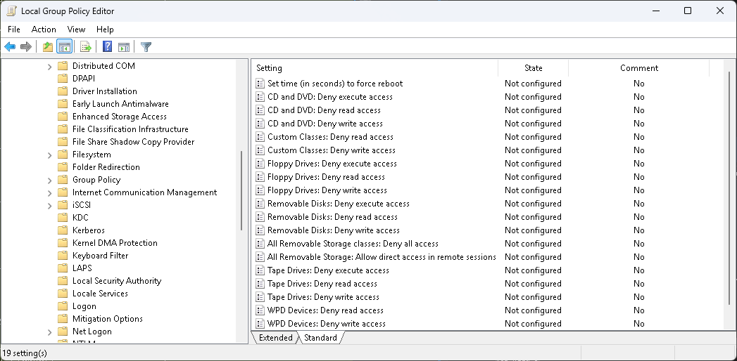Viewport: 737px width, 361px height.
Task: Click the Export List toolbar icon
Action: click(86, 47)
